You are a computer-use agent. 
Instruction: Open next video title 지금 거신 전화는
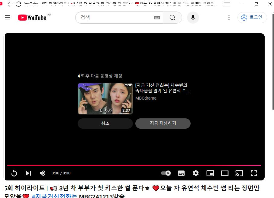162,88
